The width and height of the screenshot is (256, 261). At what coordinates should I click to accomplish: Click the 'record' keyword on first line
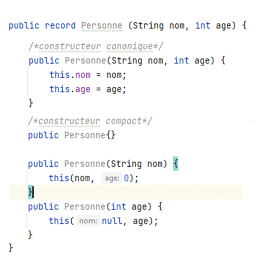point(60,26)
